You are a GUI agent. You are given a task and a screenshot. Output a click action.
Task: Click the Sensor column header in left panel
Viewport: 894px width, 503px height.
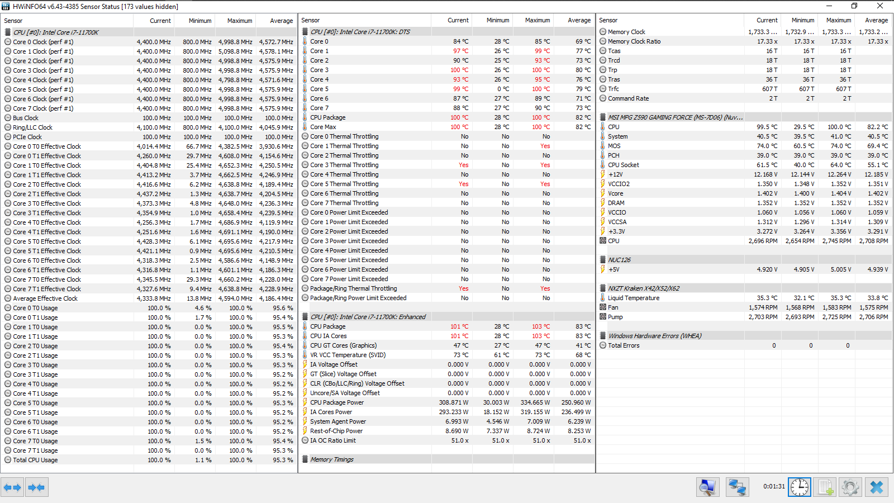point(67,21)
